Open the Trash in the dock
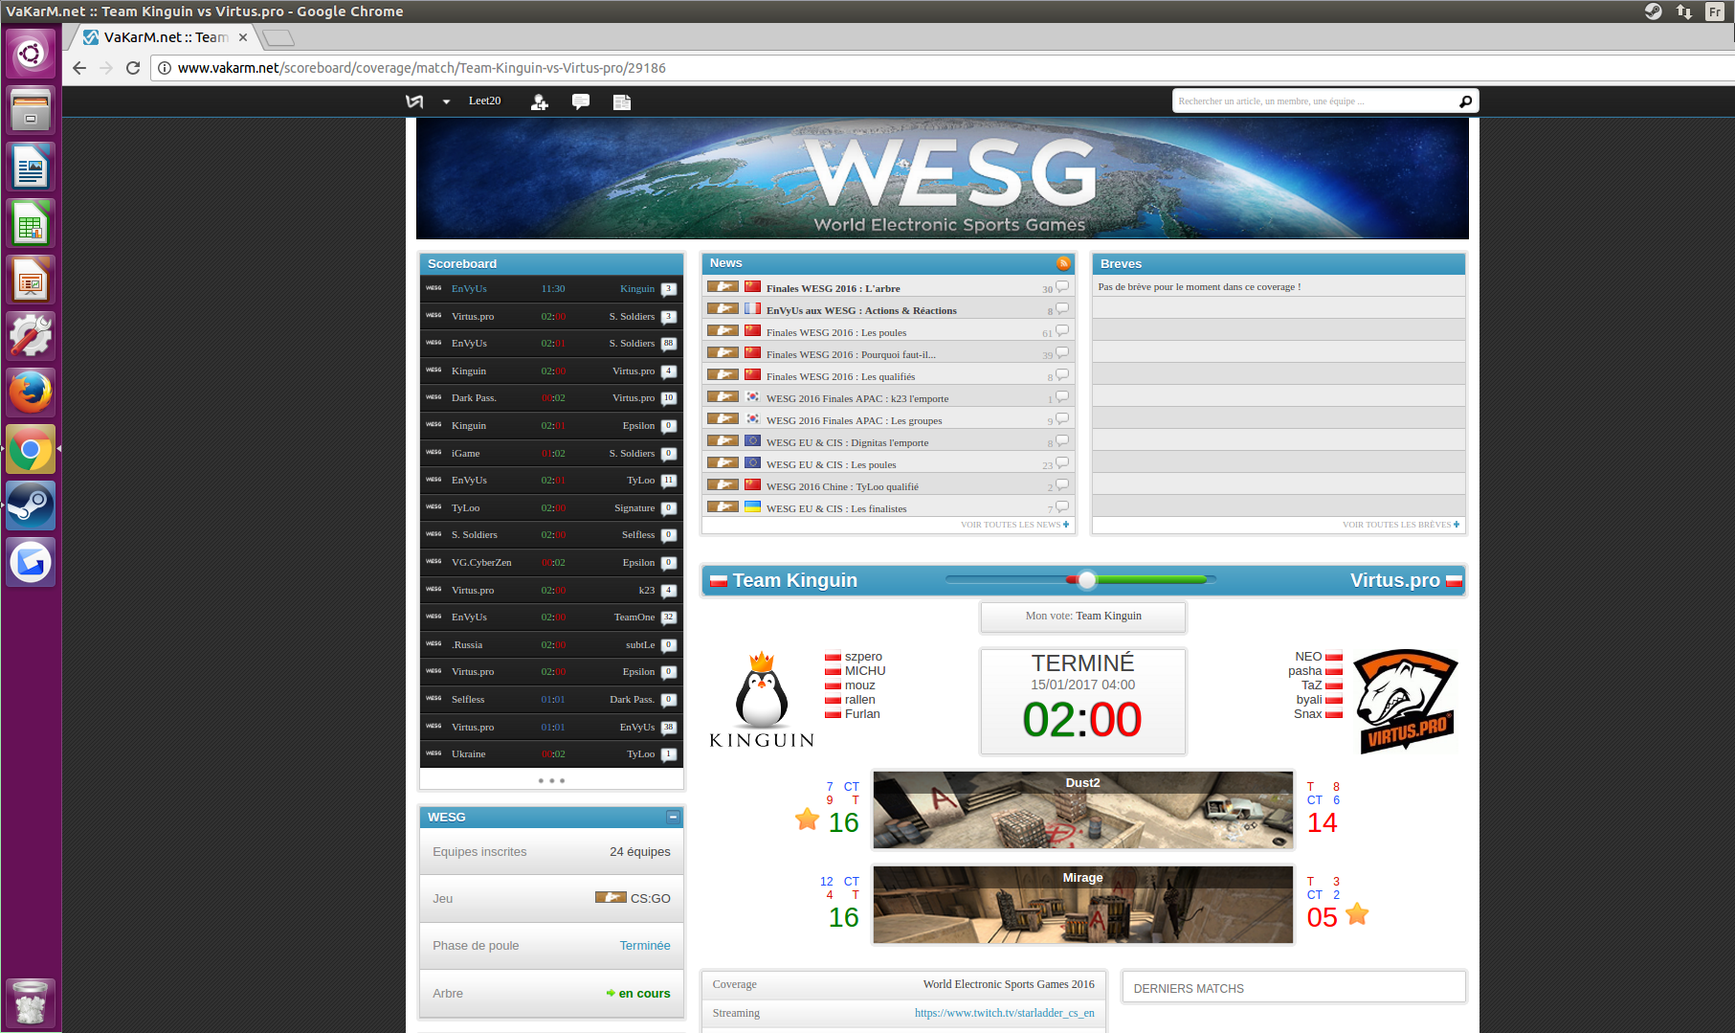This screenshot has height=1033, width=1735. point(31,1002)
